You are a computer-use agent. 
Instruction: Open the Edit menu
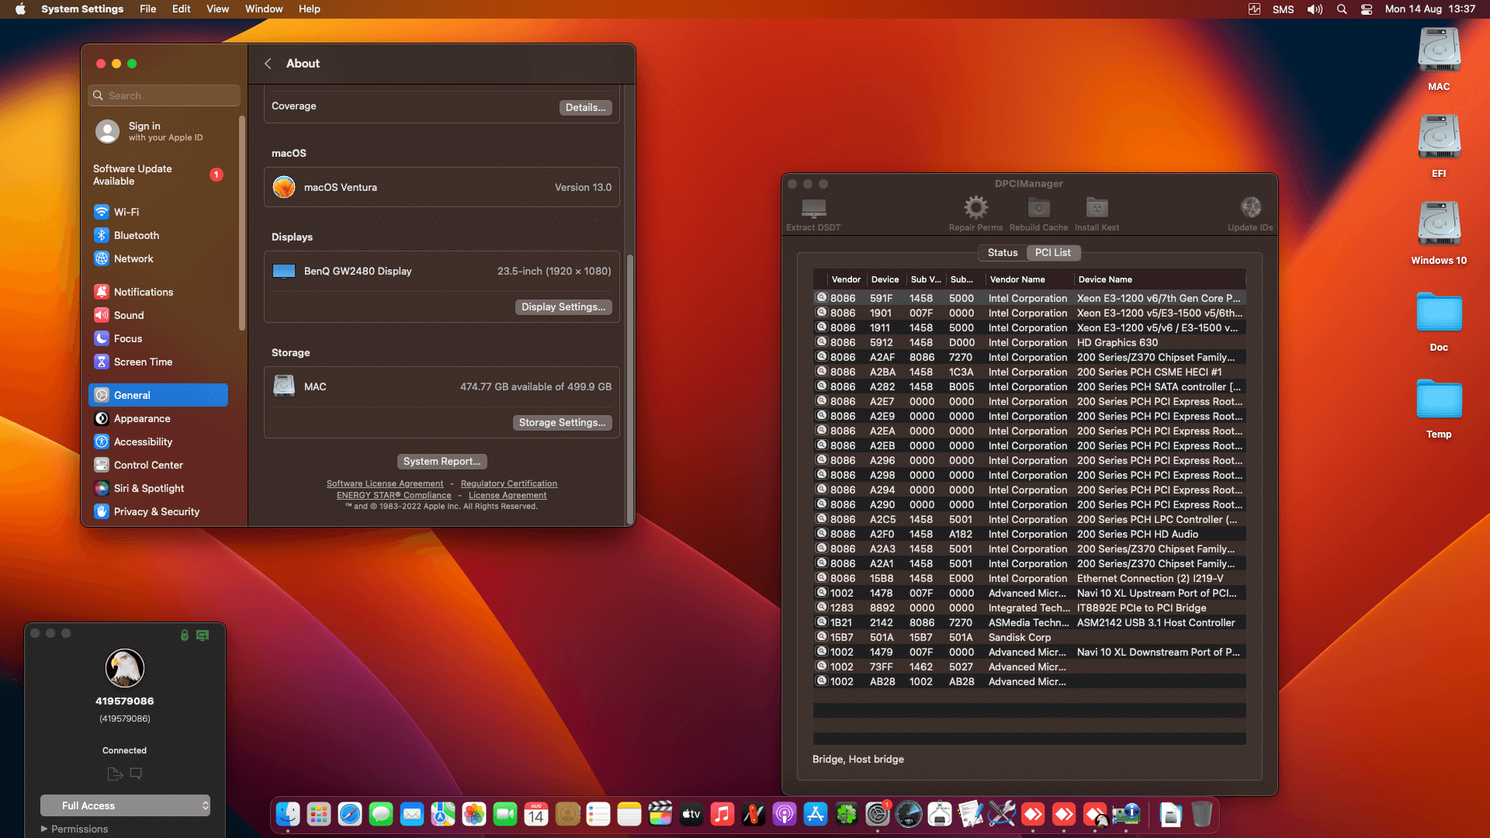point(181,9)
